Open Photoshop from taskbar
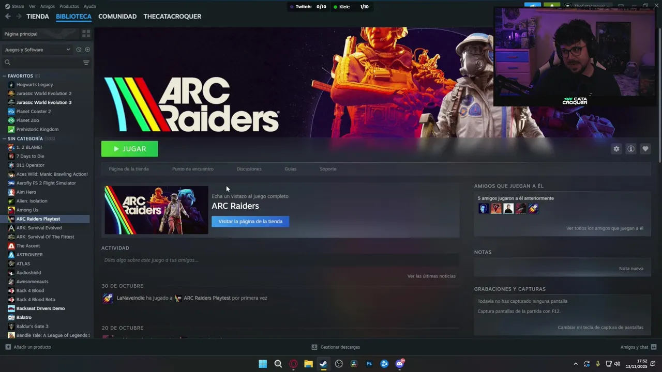The width and height of the screenshot is (662, 372). [369, 364]
